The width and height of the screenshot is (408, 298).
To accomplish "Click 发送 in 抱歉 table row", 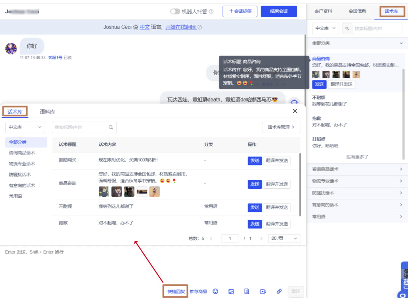I will coord(255,224).
